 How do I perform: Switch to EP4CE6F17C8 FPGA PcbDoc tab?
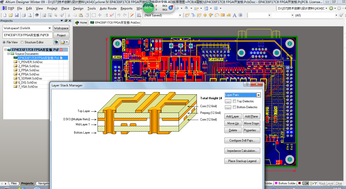click(x=115, y=23)
